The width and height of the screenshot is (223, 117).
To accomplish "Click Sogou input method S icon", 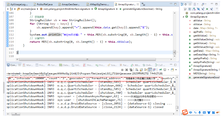I will coord(185,112).
